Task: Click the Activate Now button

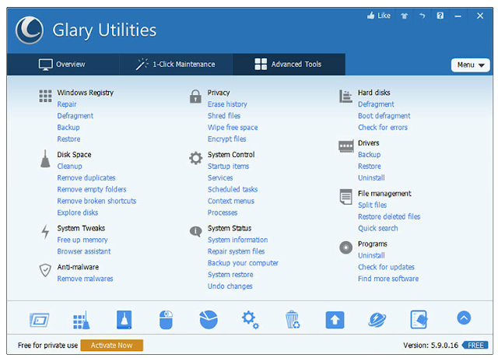Action: pos(112,345)
